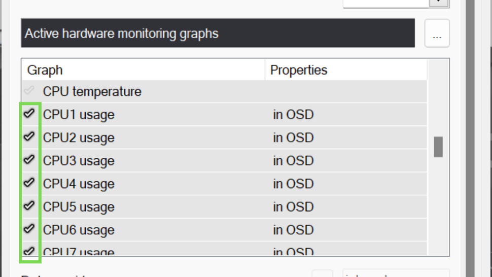The image size is (492, 277).
Task: Toggle the CPU7 usage checkmark icon
Action: click(x=29, y=251)
